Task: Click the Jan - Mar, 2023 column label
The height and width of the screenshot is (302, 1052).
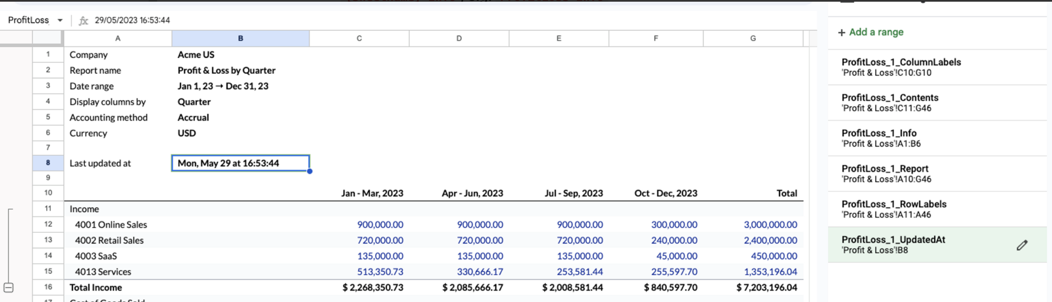Action: tap(359, 193)
